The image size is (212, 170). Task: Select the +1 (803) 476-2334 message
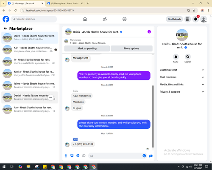(x=83, y=144)
